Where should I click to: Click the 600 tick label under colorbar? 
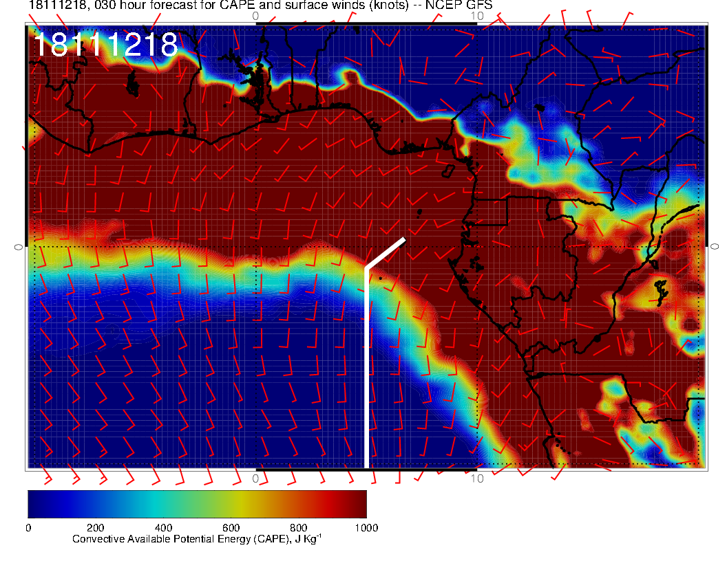[x=231, y=528]
